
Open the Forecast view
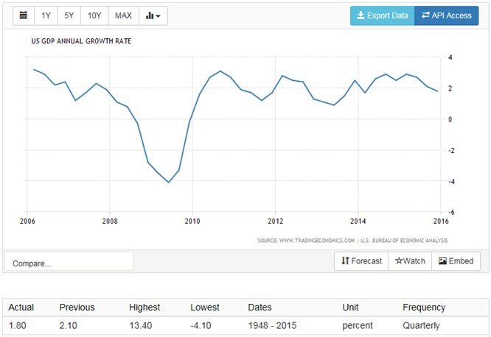point(361,261)
